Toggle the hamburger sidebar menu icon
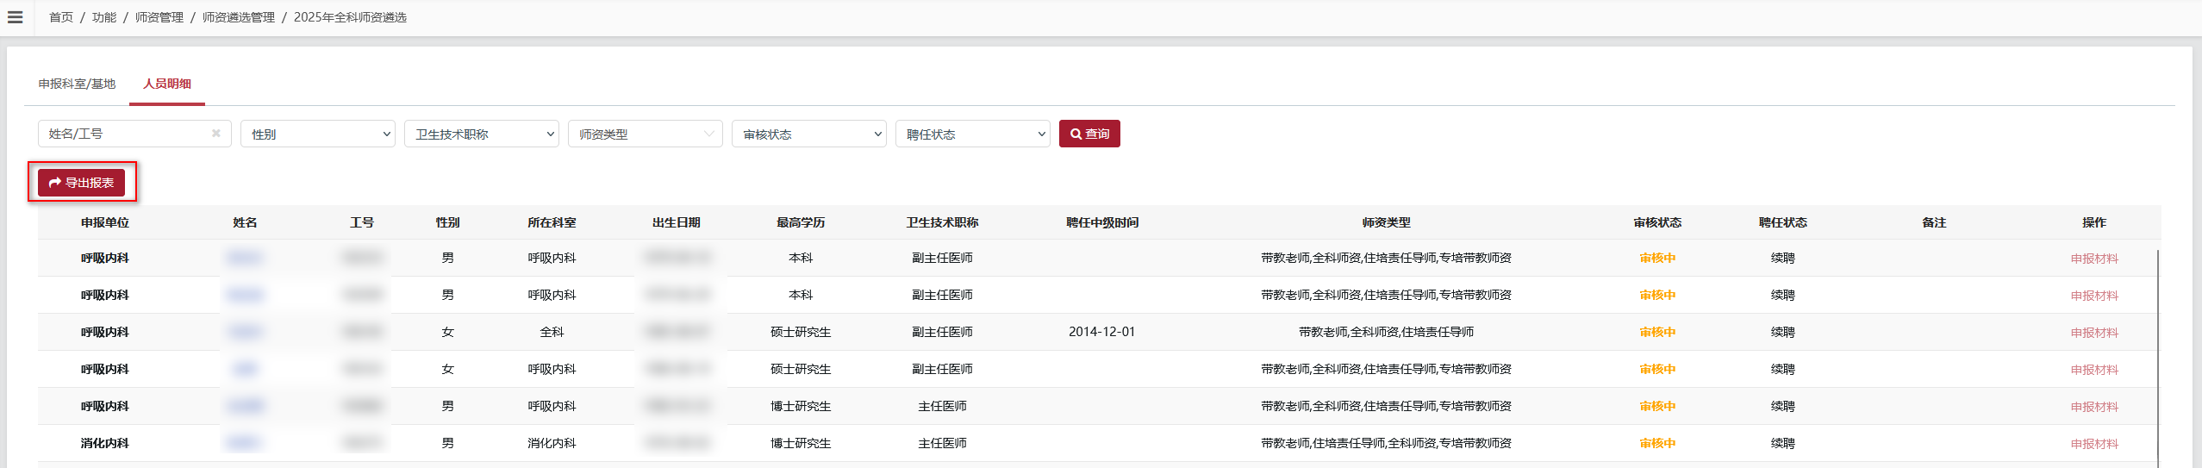The width and height of the screenshot is (2202, 468). 16,17
